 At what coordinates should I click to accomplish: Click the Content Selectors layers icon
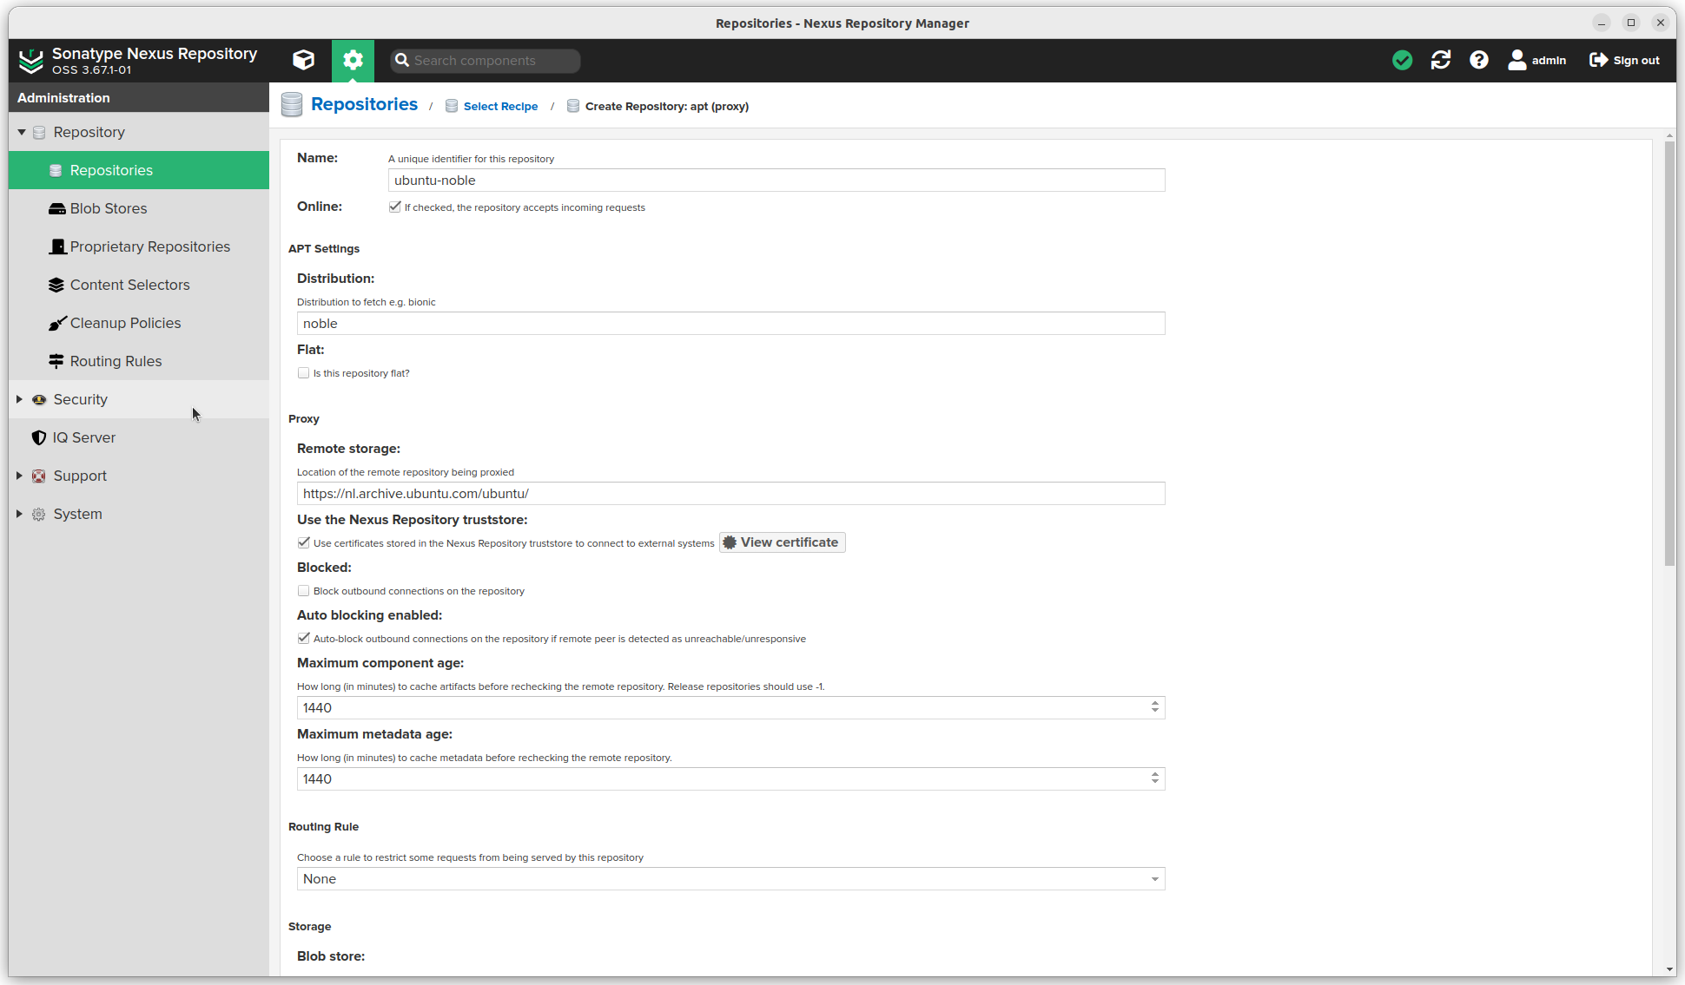coord(56,285)
